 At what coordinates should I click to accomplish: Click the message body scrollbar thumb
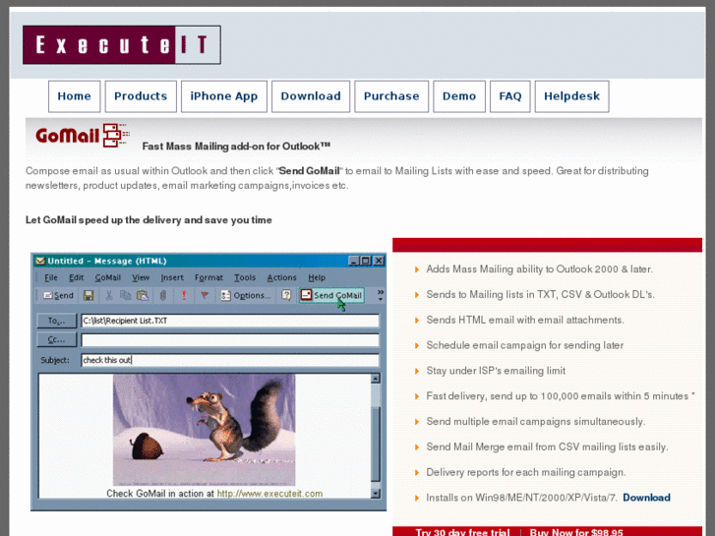(376, 444)
